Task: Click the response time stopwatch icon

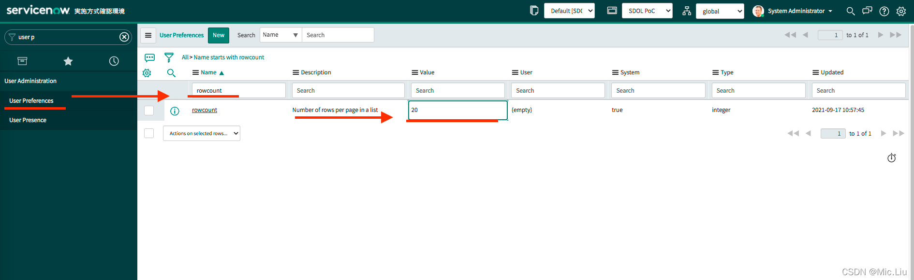Action: click(x=892, y=158)
